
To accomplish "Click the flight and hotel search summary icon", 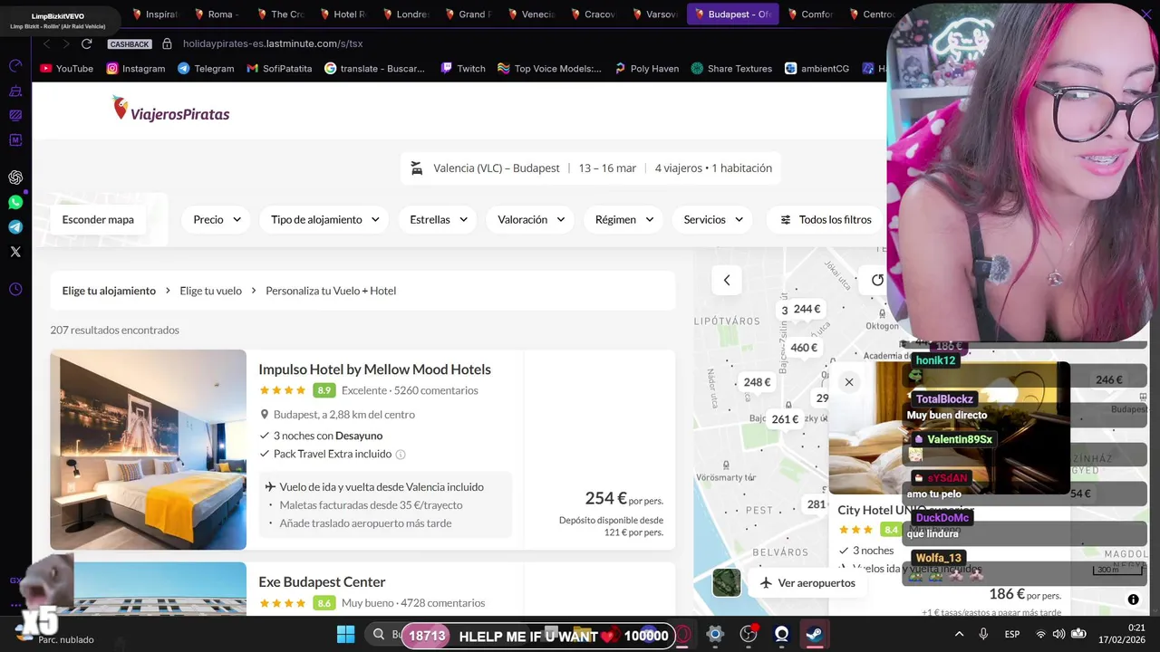I will [417, 168].
